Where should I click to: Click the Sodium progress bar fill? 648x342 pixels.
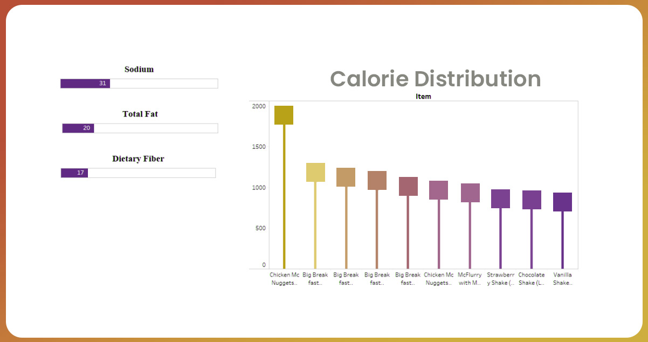(85, 84)
